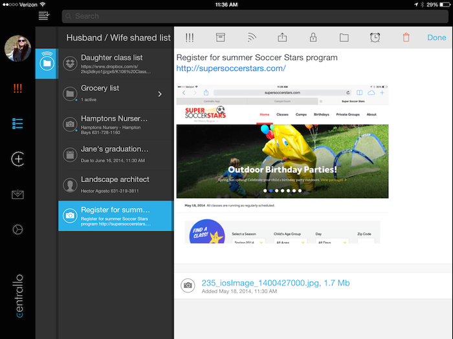Expand the Grocery list chevron
This screenshot has height=339, width=453.
pyautogui.click(x=160, y=94)
